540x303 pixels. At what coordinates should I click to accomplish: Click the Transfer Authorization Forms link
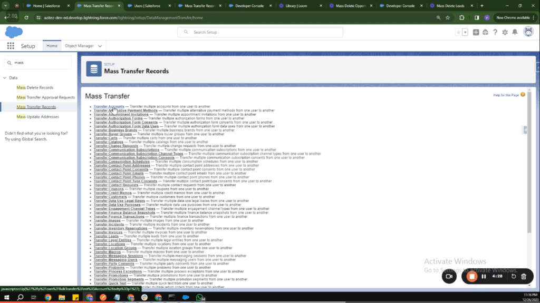pyautogui.click(x=118, y=118)
